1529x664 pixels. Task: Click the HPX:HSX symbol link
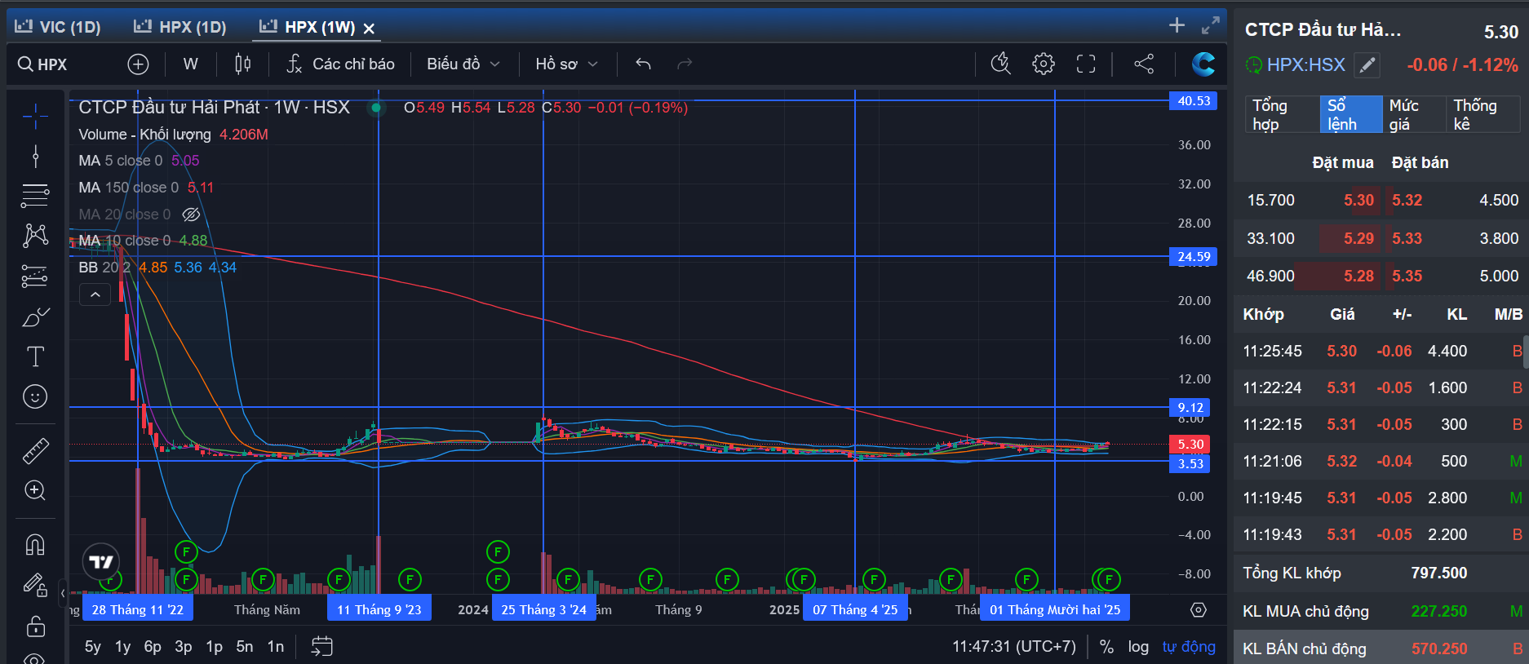coord(1305,64)
